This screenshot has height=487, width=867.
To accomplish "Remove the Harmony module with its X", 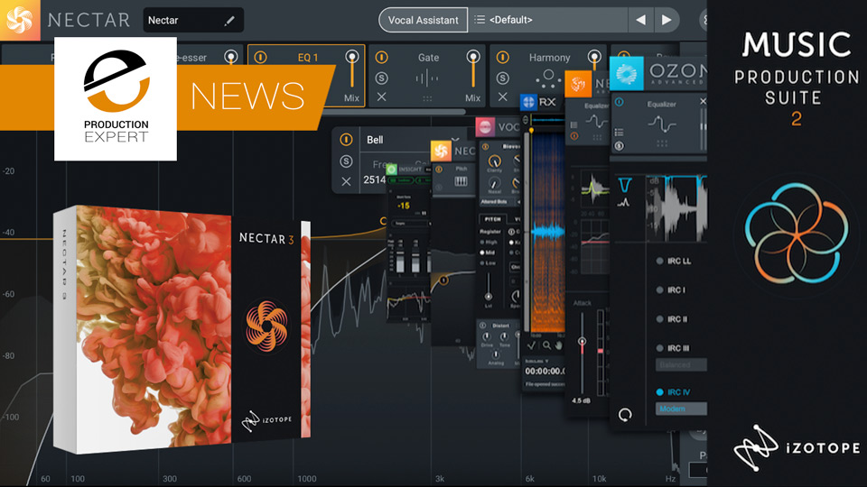I will pyautogui.click(x=502, y=96).
